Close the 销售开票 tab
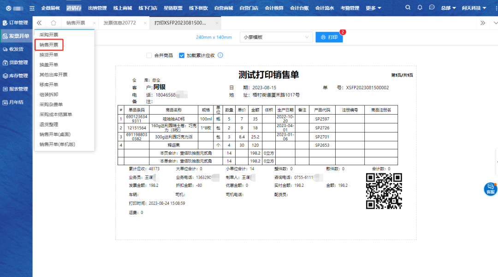498x277 pixels. 94,23
